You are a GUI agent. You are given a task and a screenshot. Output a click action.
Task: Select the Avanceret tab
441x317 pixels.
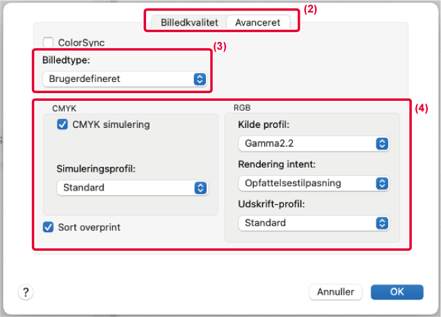257,22
